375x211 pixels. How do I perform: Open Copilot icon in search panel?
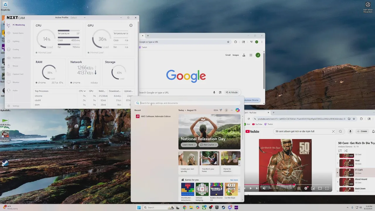pos(238,110)
